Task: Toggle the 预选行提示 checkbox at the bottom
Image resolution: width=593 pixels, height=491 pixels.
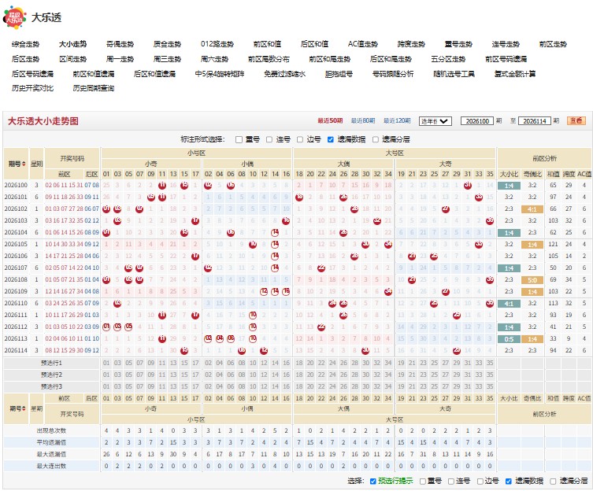Action: pos(373,482)
